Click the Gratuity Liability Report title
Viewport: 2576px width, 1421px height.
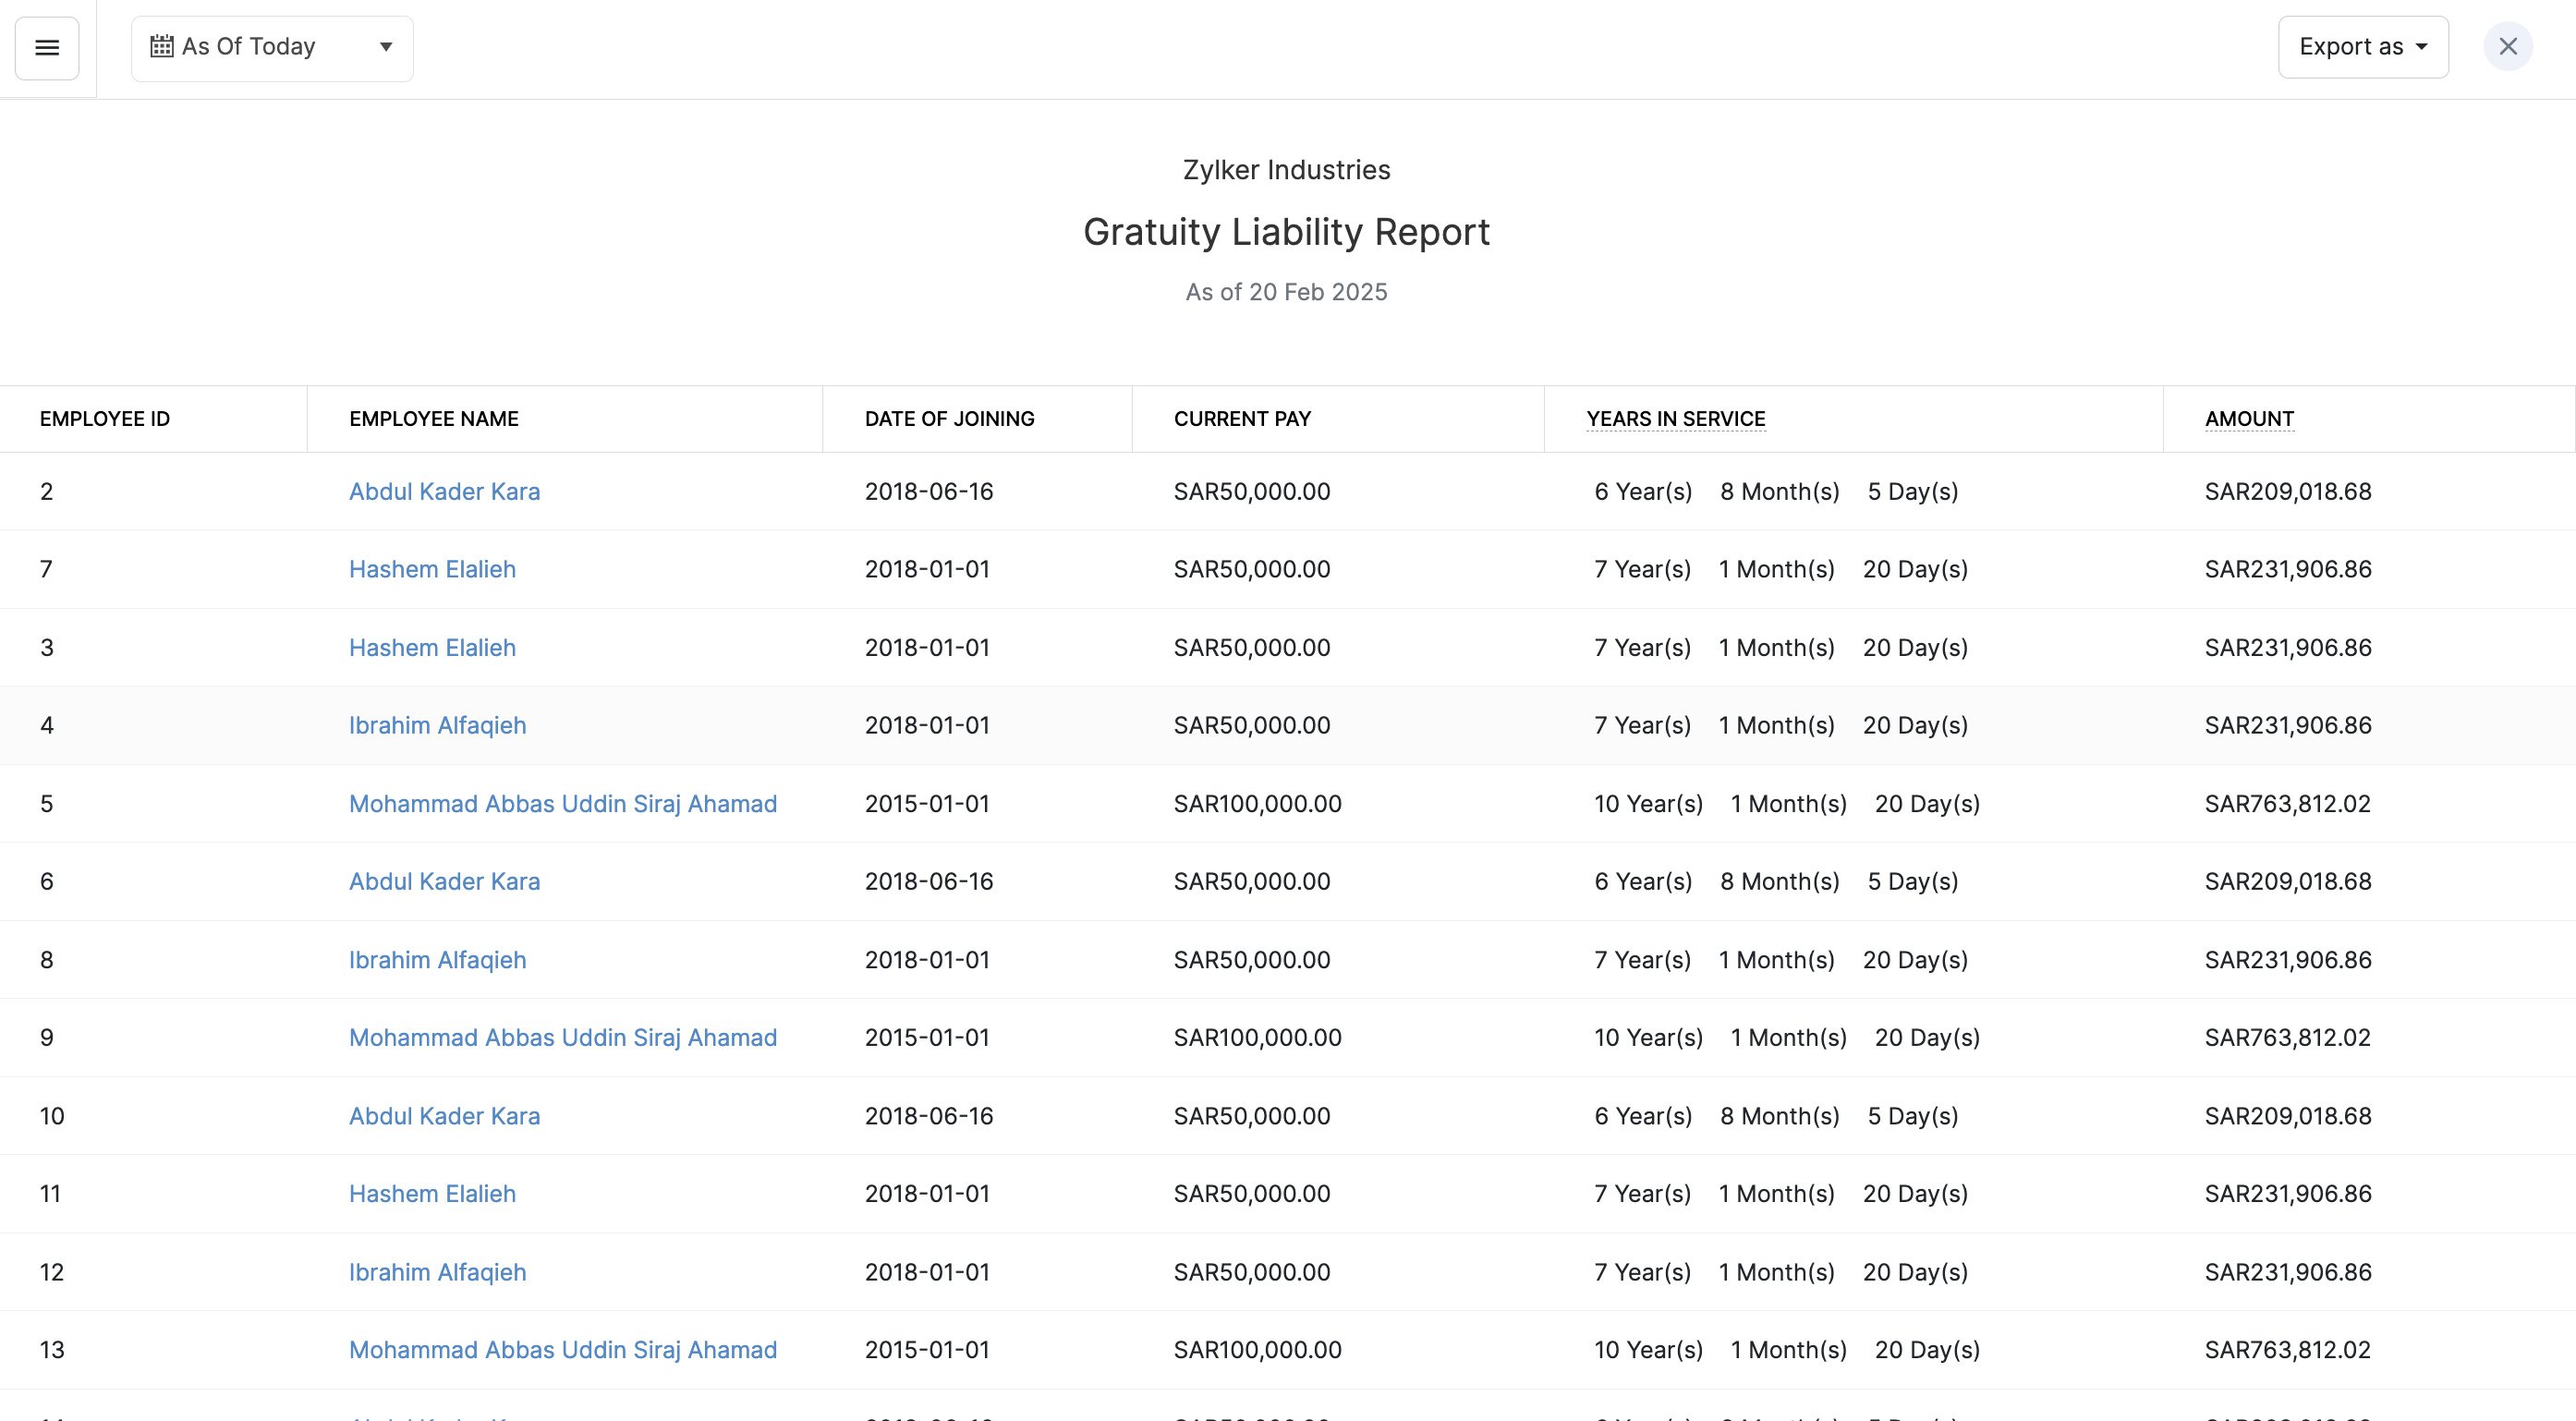(1287, 231)
